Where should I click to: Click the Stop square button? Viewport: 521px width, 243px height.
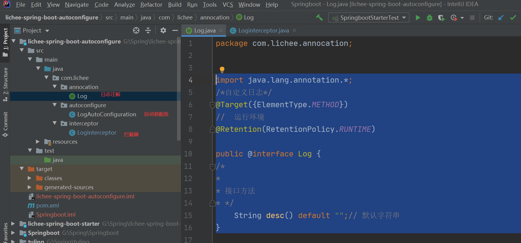[472, 18]
